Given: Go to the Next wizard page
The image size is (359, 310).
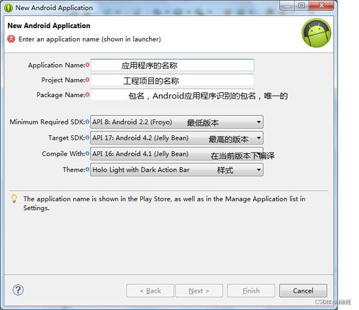Looking at the screenshot, I should (199, 291).
